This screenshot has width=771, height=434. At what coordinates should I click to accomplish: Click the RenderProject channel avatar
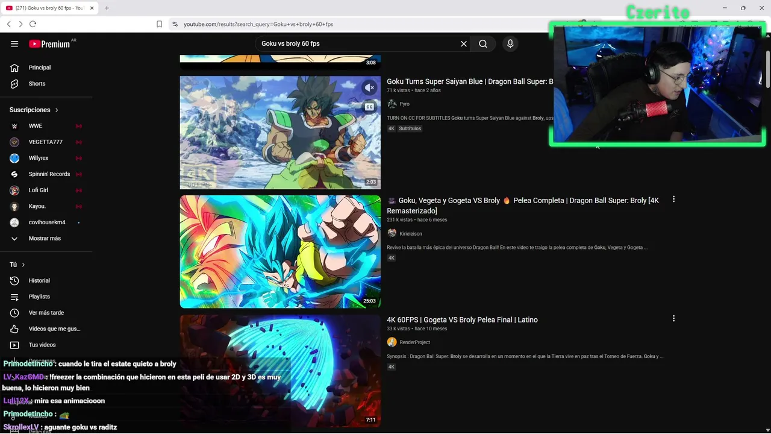pyautogui.click(x=392, y=342)
